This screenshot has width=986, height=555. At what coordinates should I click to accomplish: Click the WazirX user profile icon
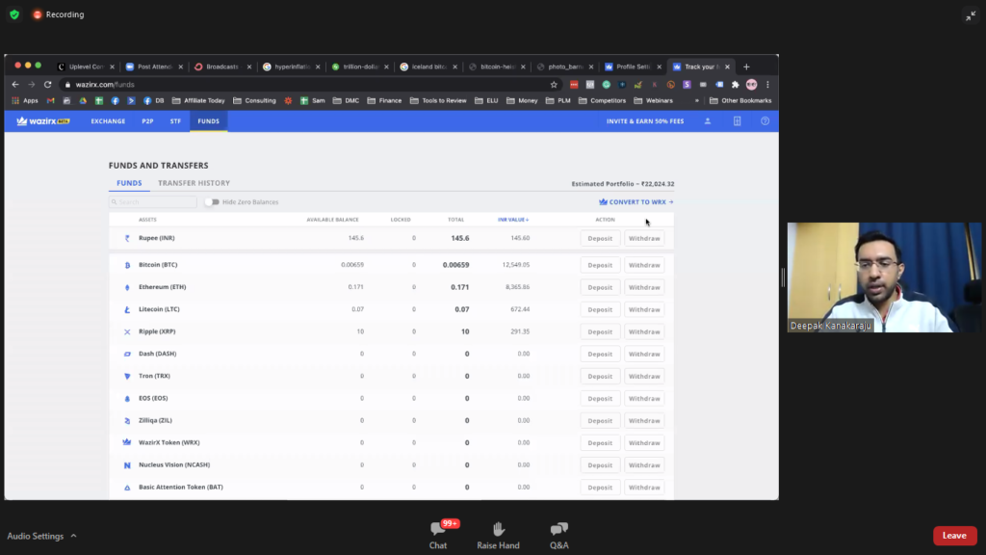(708, 121)
